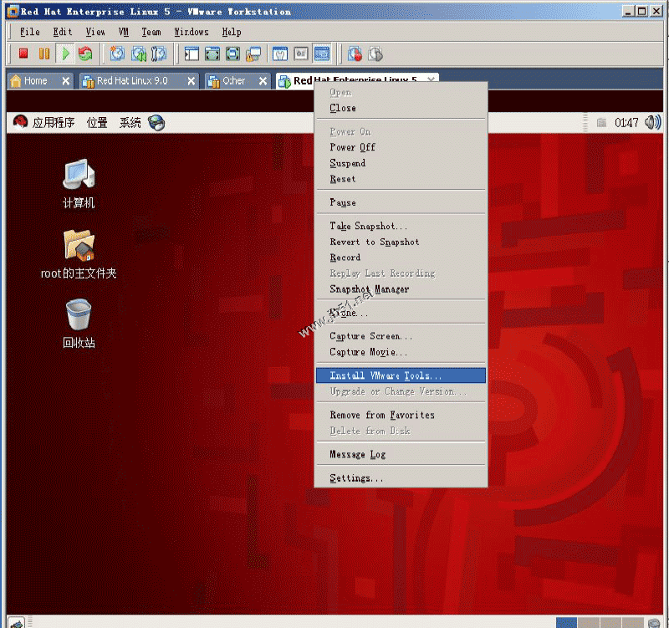Click the Record toolbar icon
669x628 pixels.
[x=355, y=54]
